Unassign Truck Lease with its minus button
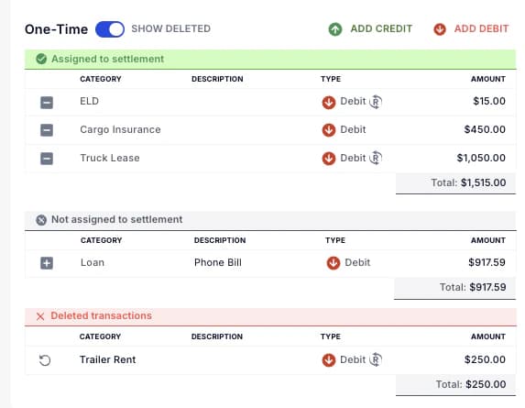 click(x=47, y=159)
